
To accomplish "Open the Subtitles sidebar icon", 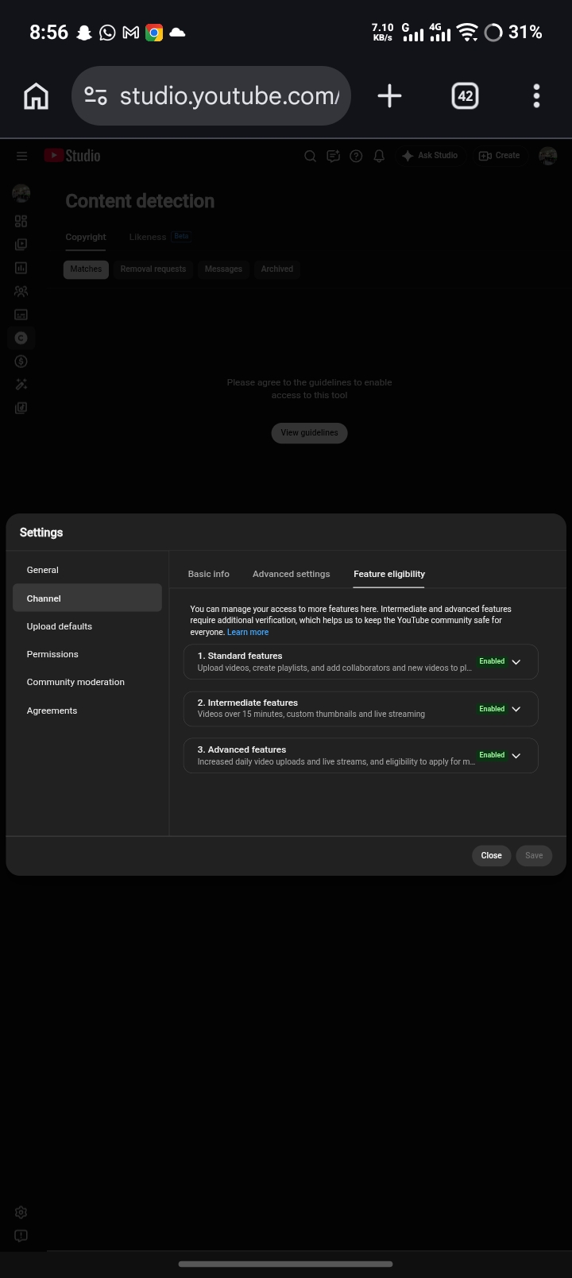I will pos(21,315).
